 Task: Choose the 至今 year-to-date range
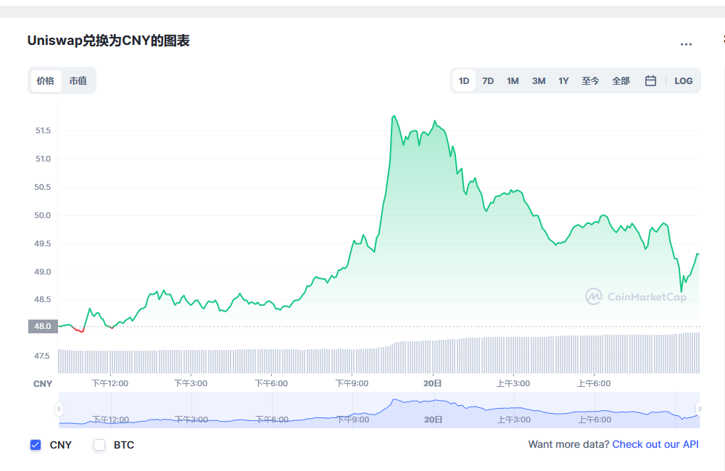point(590,81)
